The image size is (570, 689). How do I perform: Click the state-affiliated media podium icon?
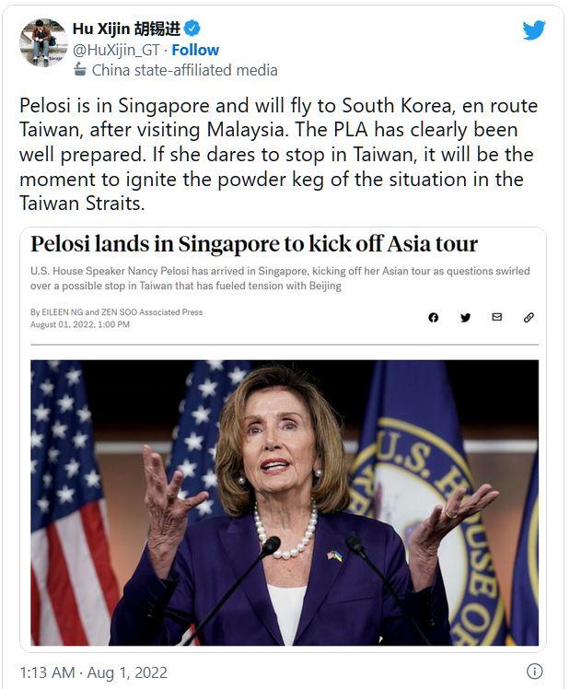(x=79, y=69)
